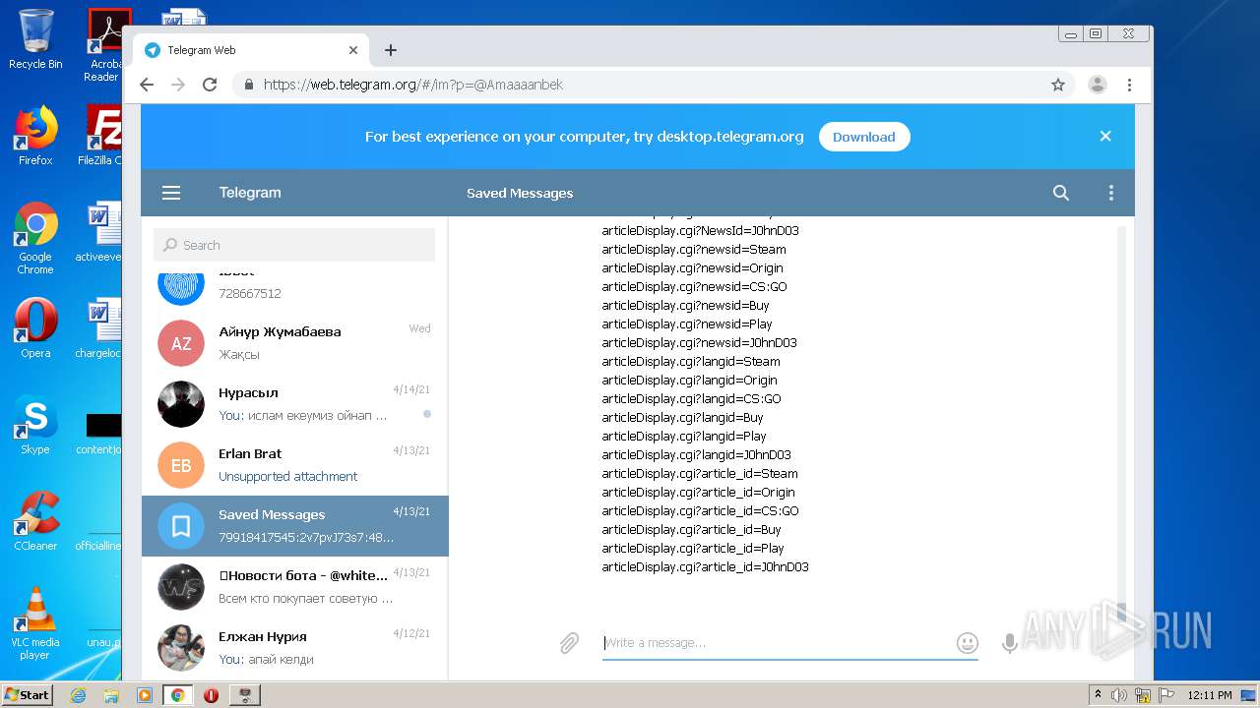Open the Recycle Bin on the desktop

35,39
